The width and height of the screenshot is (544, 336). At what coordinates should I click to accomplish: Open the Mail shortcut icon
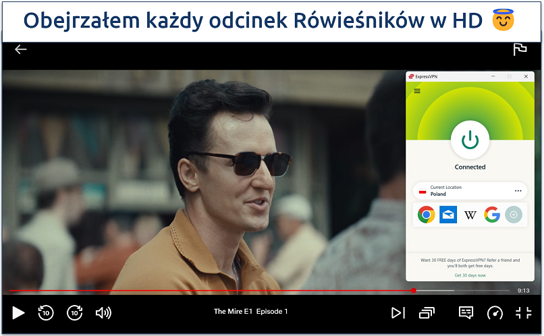448,215
